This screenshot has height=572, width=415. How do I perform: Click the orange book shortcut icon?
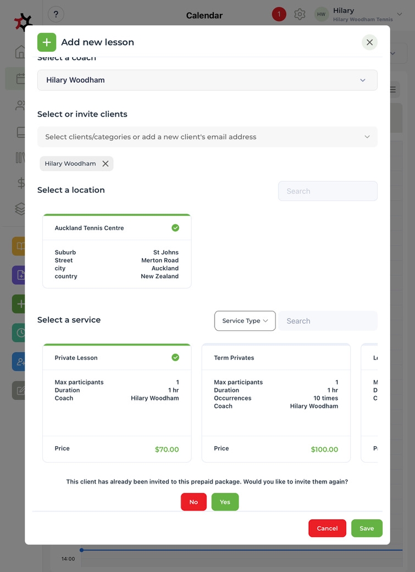coord(20,246)
